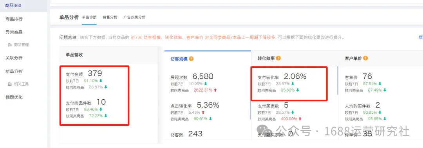Screen dimensions: 423x148
Task: Switch to the 销售分析 tab
Action: (110, 17)
